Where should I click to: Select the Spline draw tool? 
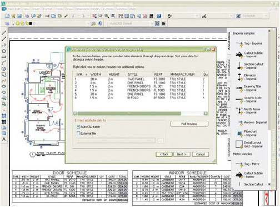point(4,81)
